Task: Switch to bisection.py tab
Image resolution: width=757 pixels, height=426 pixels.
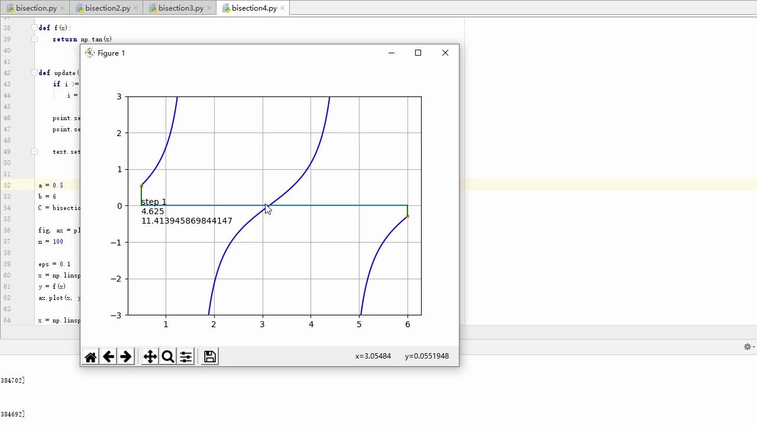Action: click(x=37, y=8)
